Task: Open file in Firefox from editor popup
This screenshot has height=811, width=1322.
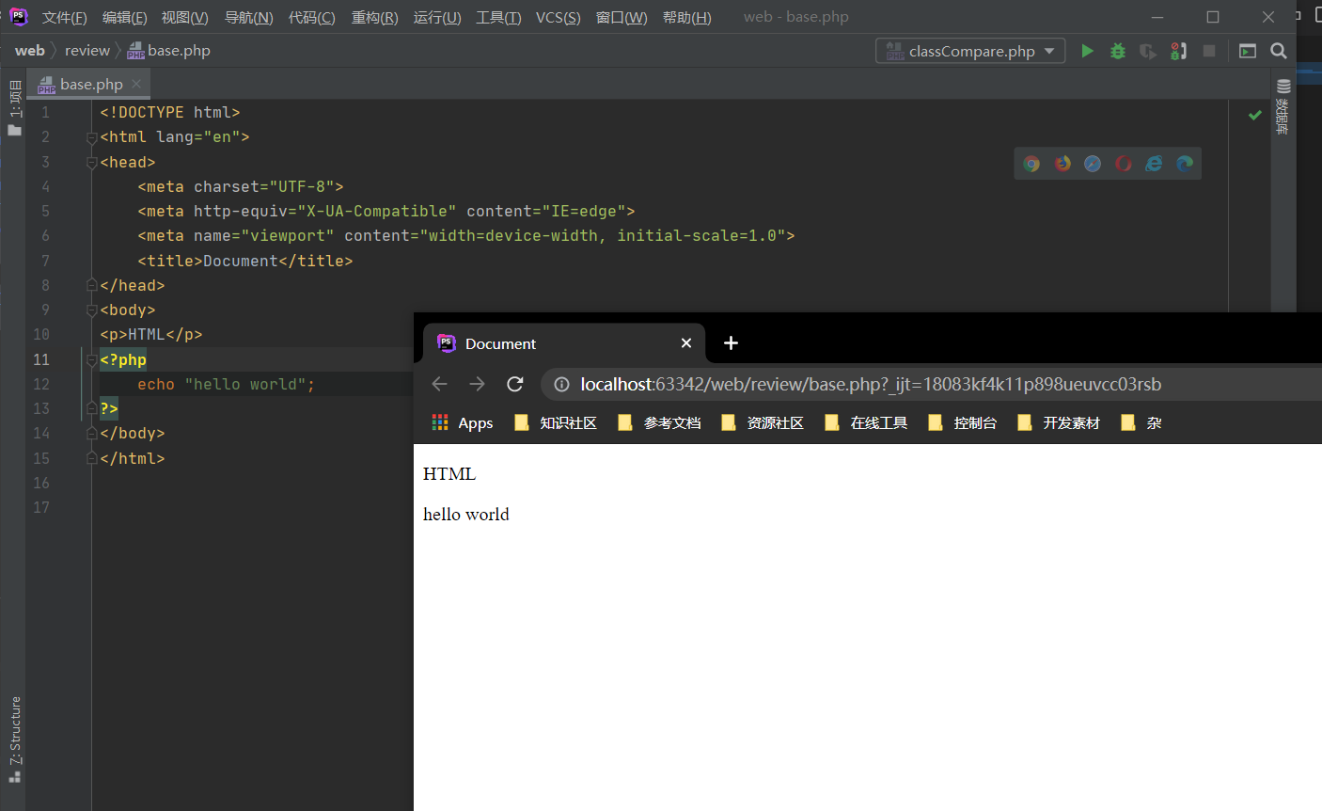Action: (1062, 164)
